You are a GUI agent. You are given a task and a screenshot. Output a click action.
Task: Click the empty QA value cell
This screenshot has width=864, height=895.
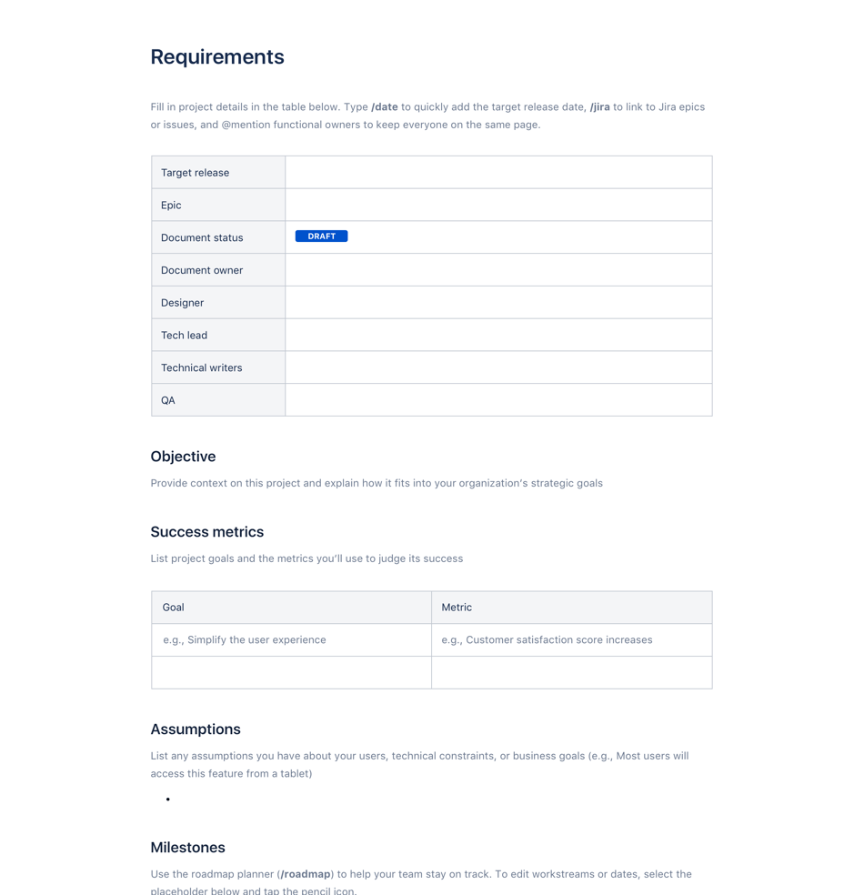(x=498, y=400)
